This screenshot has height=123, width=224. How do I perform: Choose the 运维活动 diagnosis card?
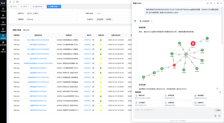178,104
